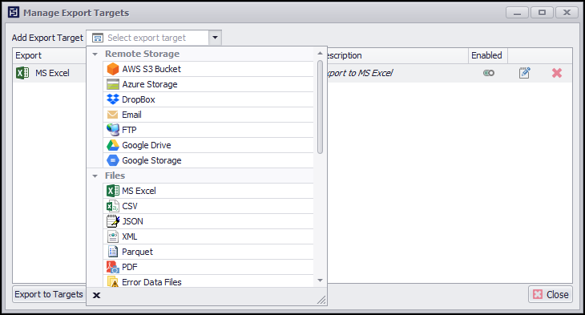Delete the MS Excel target with red X
This screenshot has width=585, height=315.
coord(557,73)
